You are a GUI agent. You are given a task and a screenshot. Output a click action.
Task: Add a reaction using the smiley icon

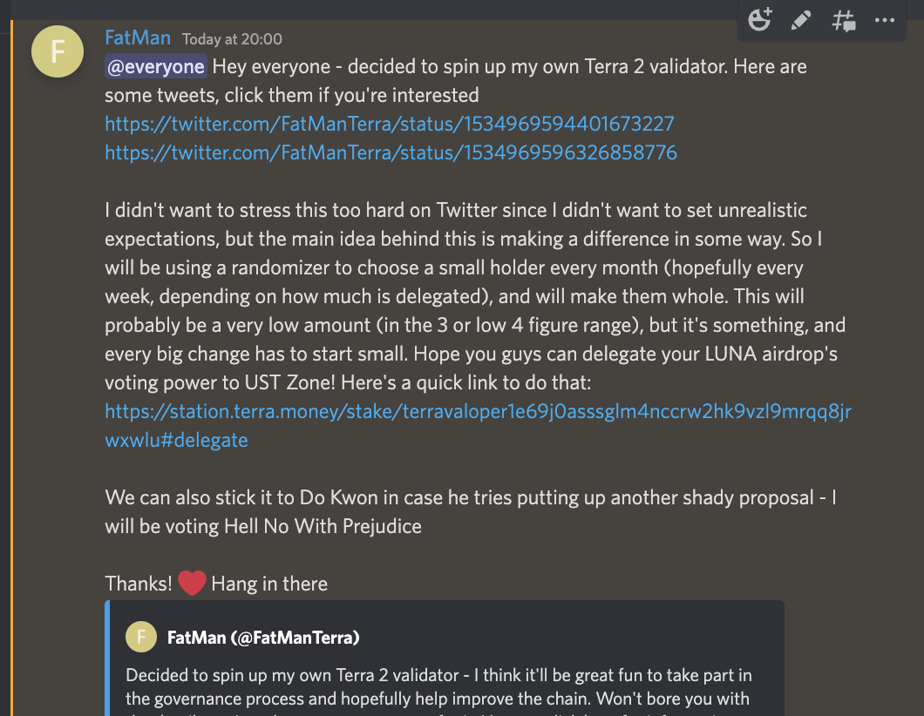(759, 20)
